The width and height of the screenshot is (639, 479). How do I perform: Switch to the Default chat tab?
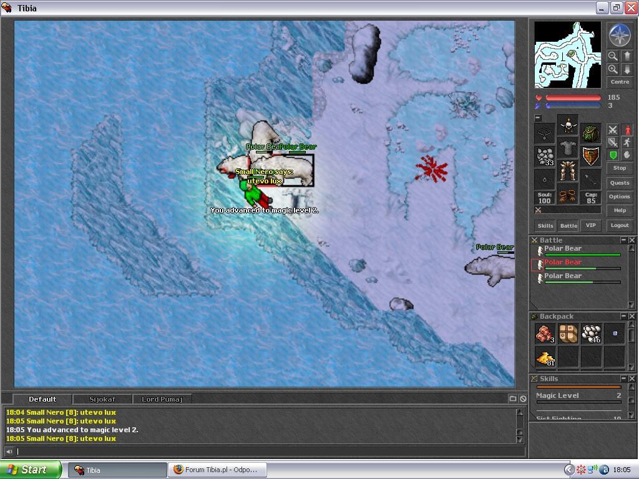coord(42,399)
